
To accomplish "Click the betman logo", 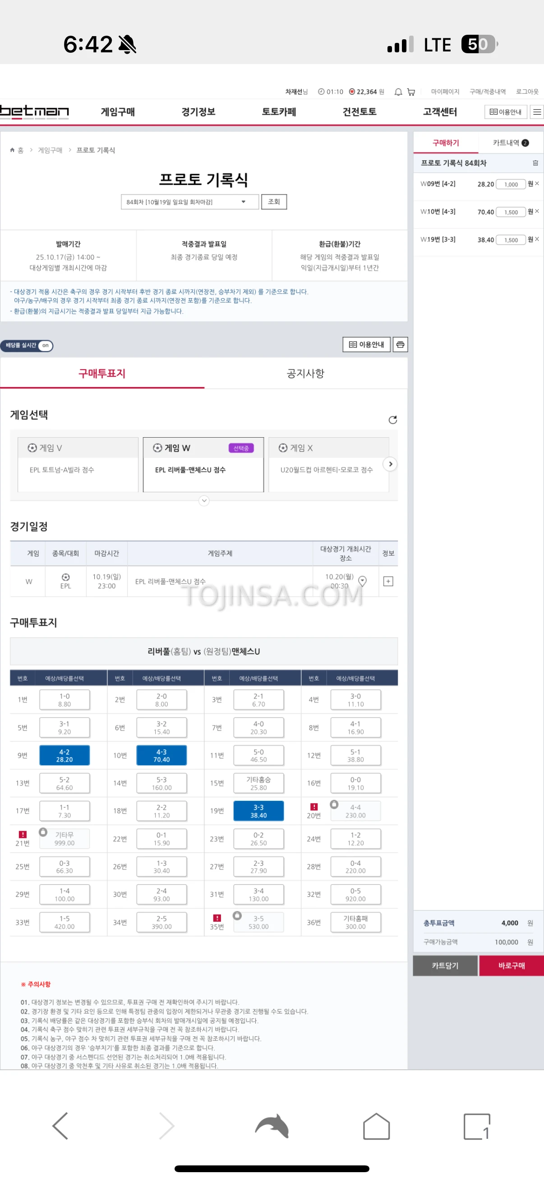I will 34,111.
